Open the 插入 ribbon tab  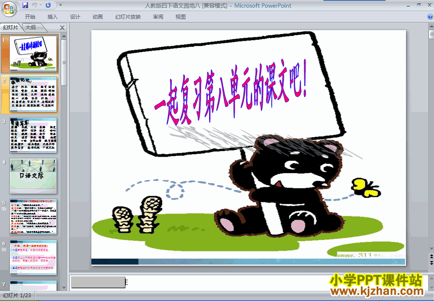[x=53, y=17]
